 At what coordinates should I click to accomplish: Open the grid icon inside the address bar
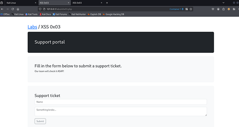tap(187, 9)
